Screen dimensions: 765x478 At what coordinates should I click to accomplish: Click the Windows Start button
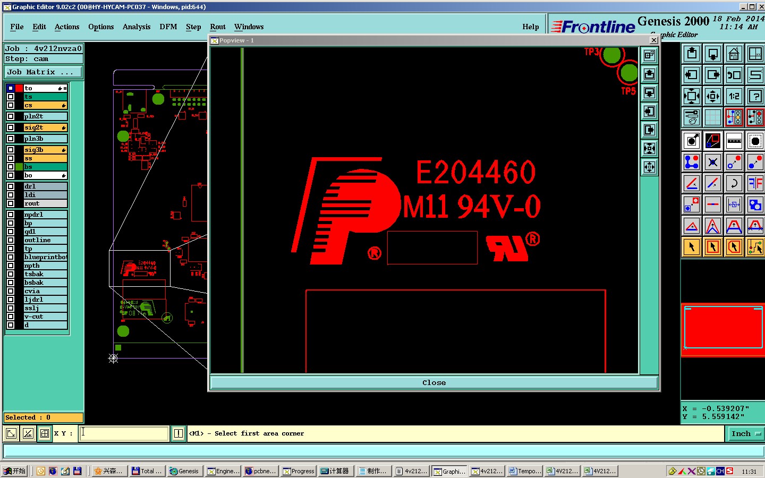coord(14,471)
